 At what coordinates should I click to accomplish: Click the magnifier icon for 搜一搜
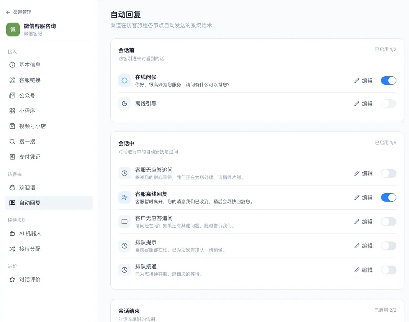pyautogui.click(x=12, y=141)
